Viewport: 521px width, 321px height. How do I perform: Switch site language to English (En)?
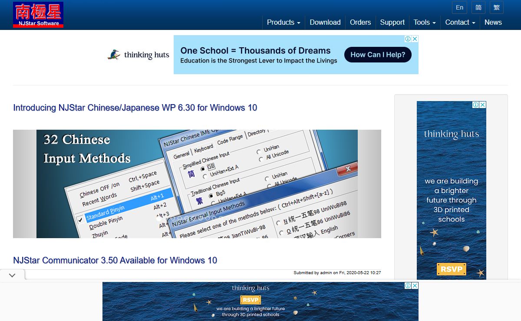(459, 7)
